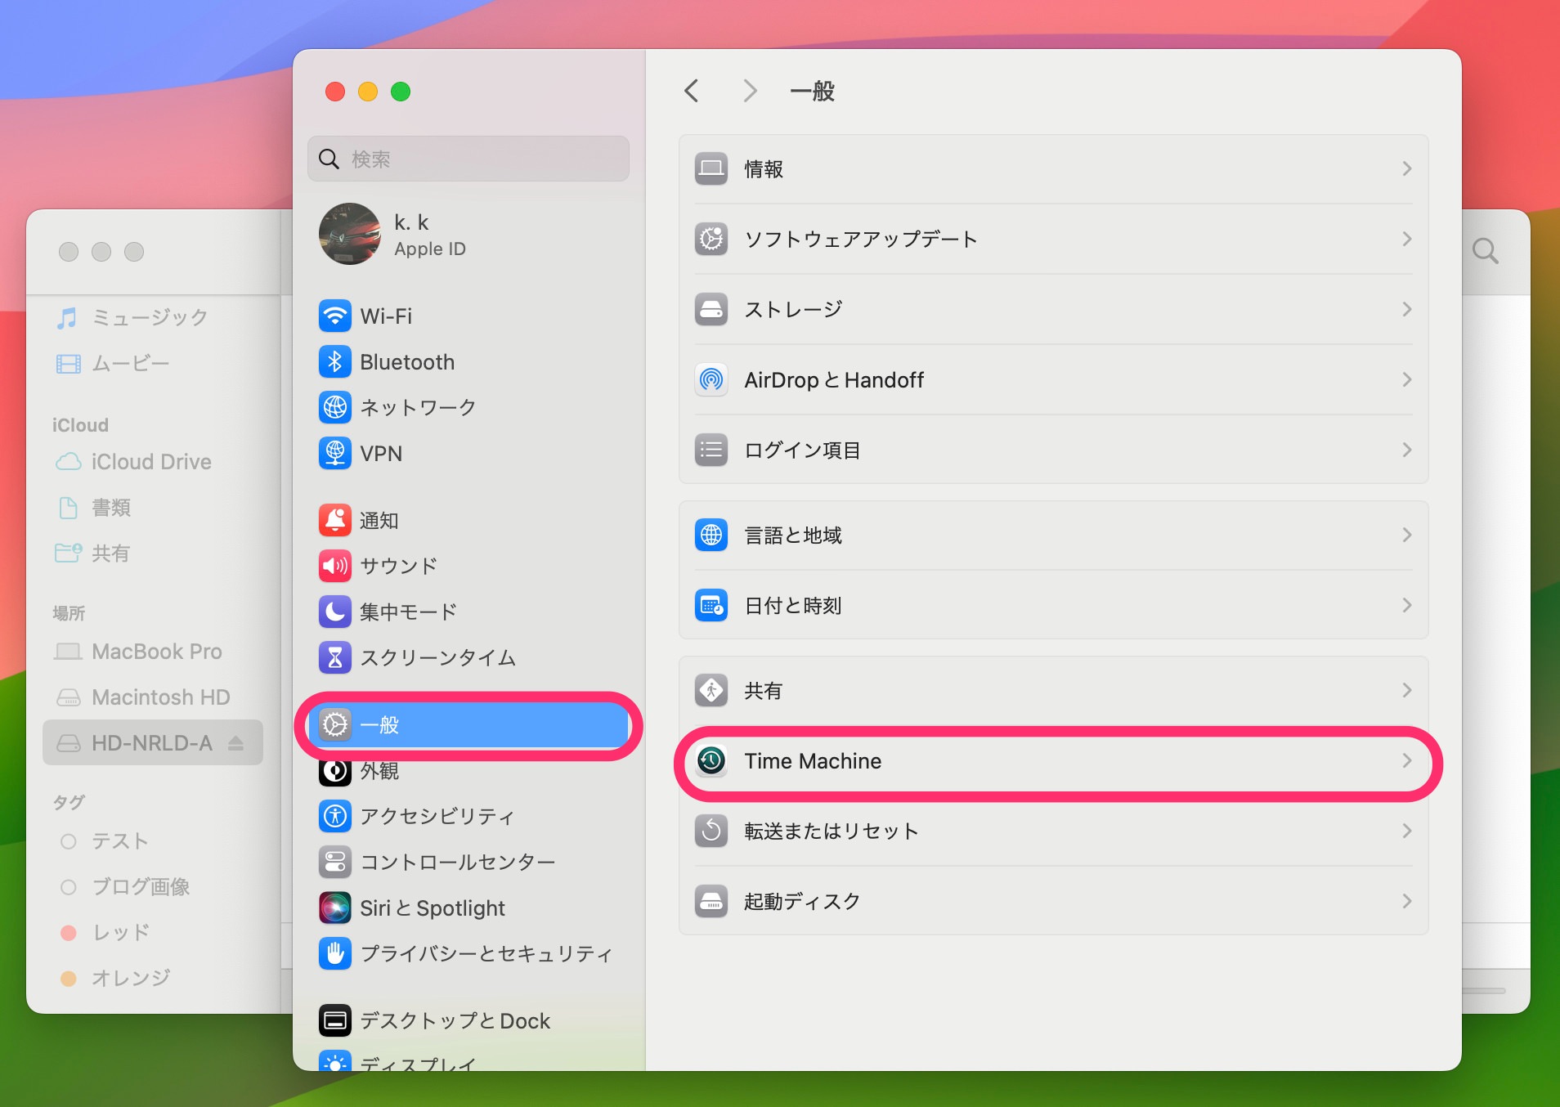Expand the 日付と時刻 row chevron
The height and width of the screenshot is (1107, 1560).
(x=1406, y=605)
